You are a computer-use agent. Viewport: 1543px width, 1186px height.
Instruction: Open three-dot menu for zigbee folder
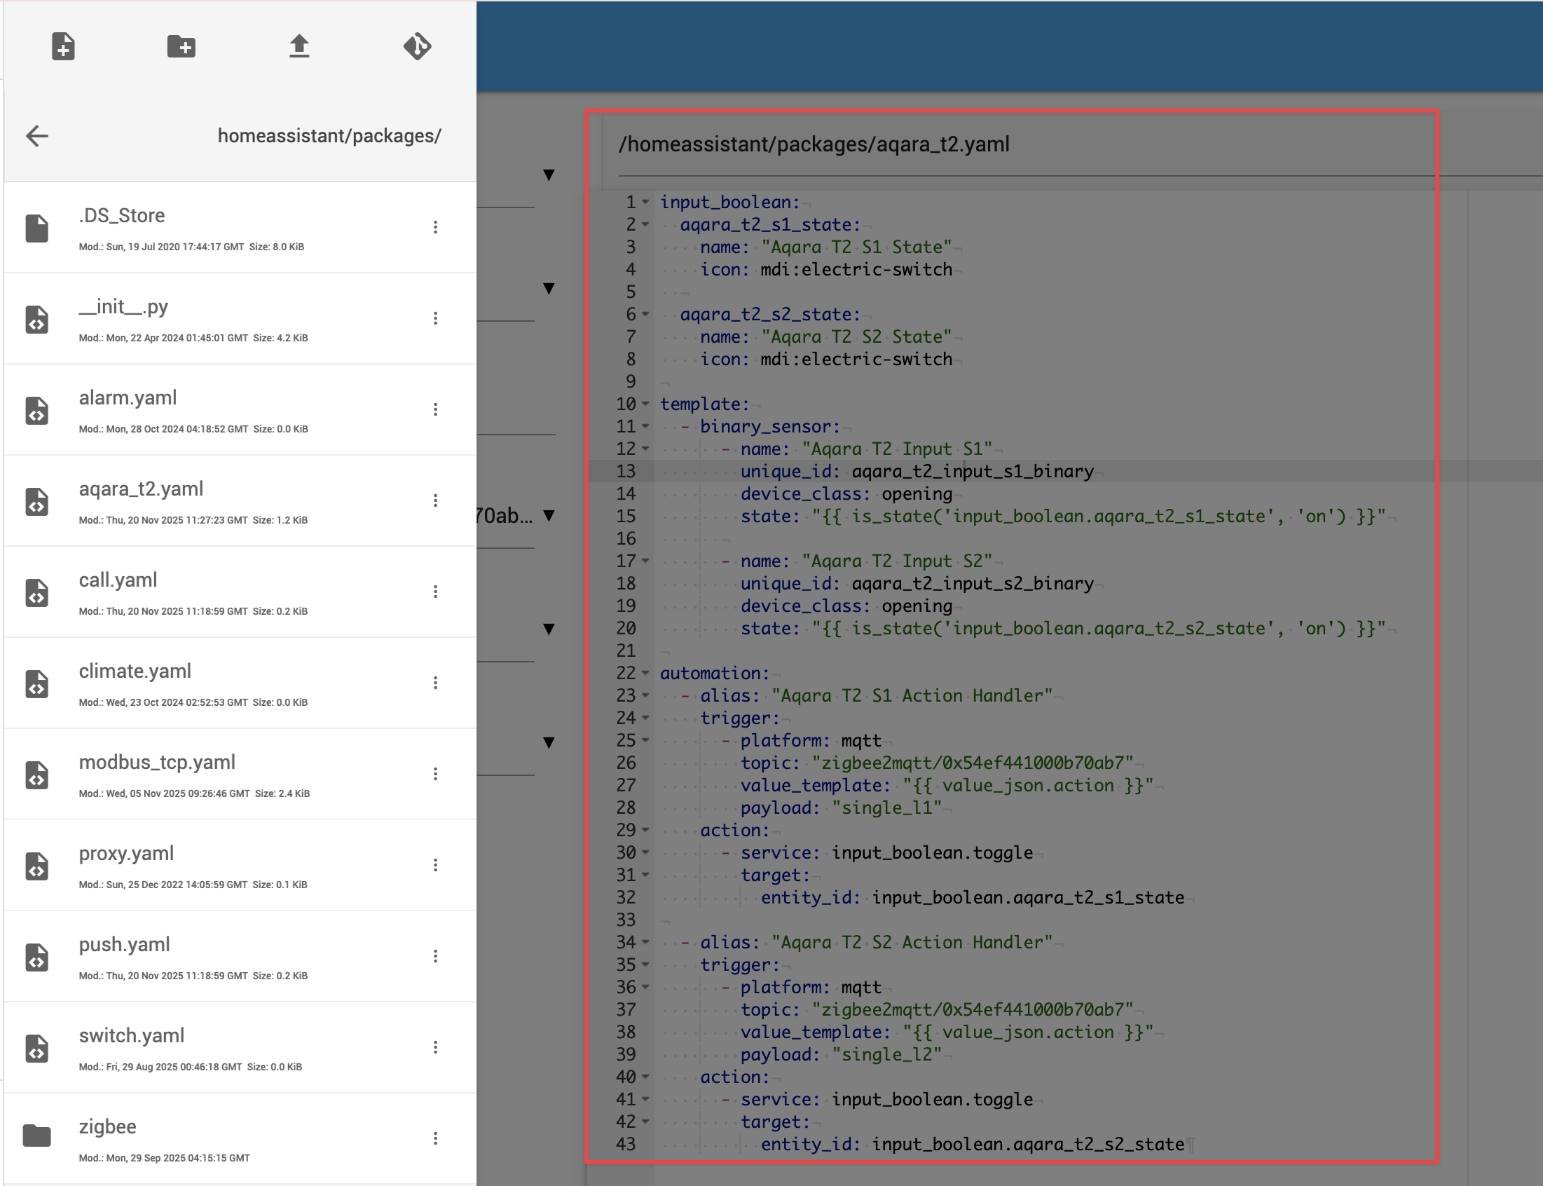[x=435, y=1138]
